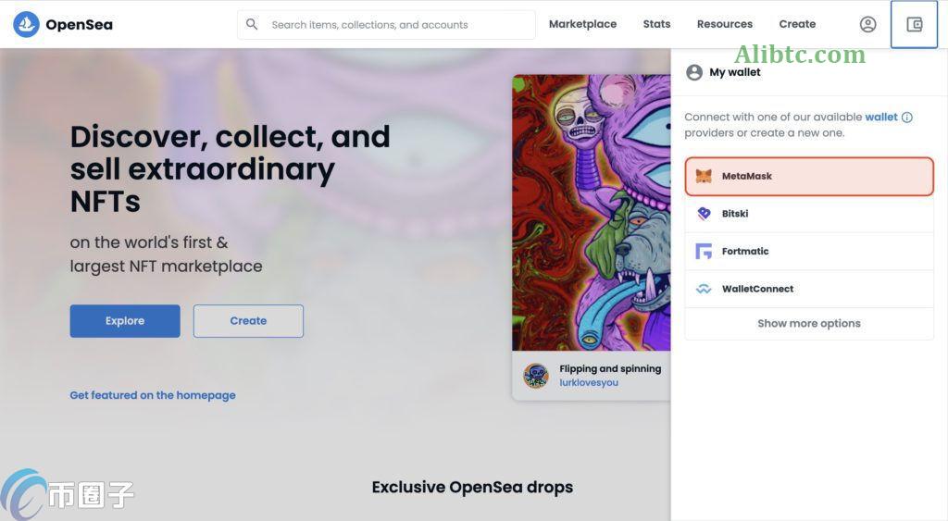Open the account profile icon in navbar

[867, 25]
